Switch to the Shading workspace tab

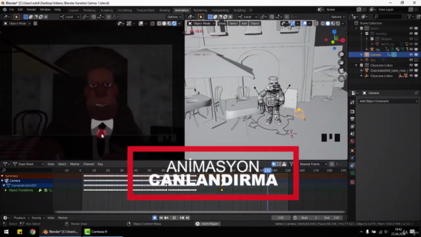point(164,11)
